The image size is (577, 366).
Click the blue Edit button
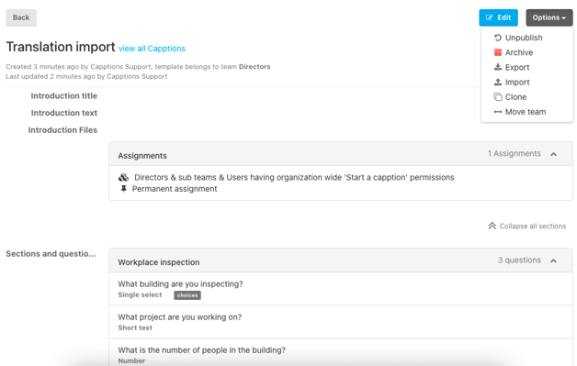point(498,17)
